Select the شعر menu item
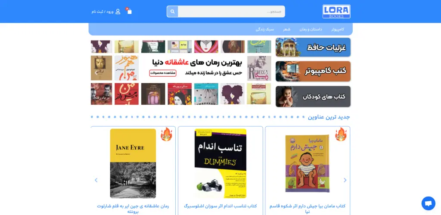 pyautogui.click(x=286, y=29)
